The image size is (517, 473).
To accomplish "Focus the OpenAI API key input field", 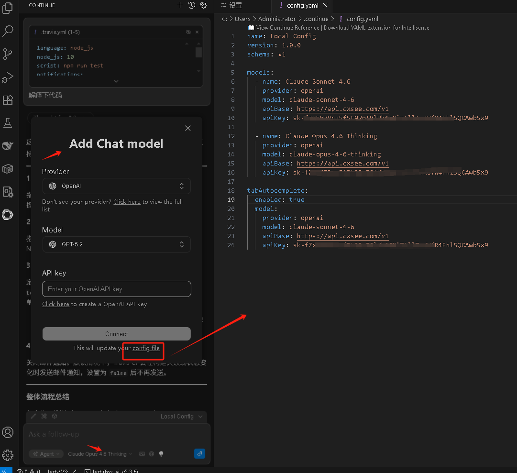I will [116, 289].
